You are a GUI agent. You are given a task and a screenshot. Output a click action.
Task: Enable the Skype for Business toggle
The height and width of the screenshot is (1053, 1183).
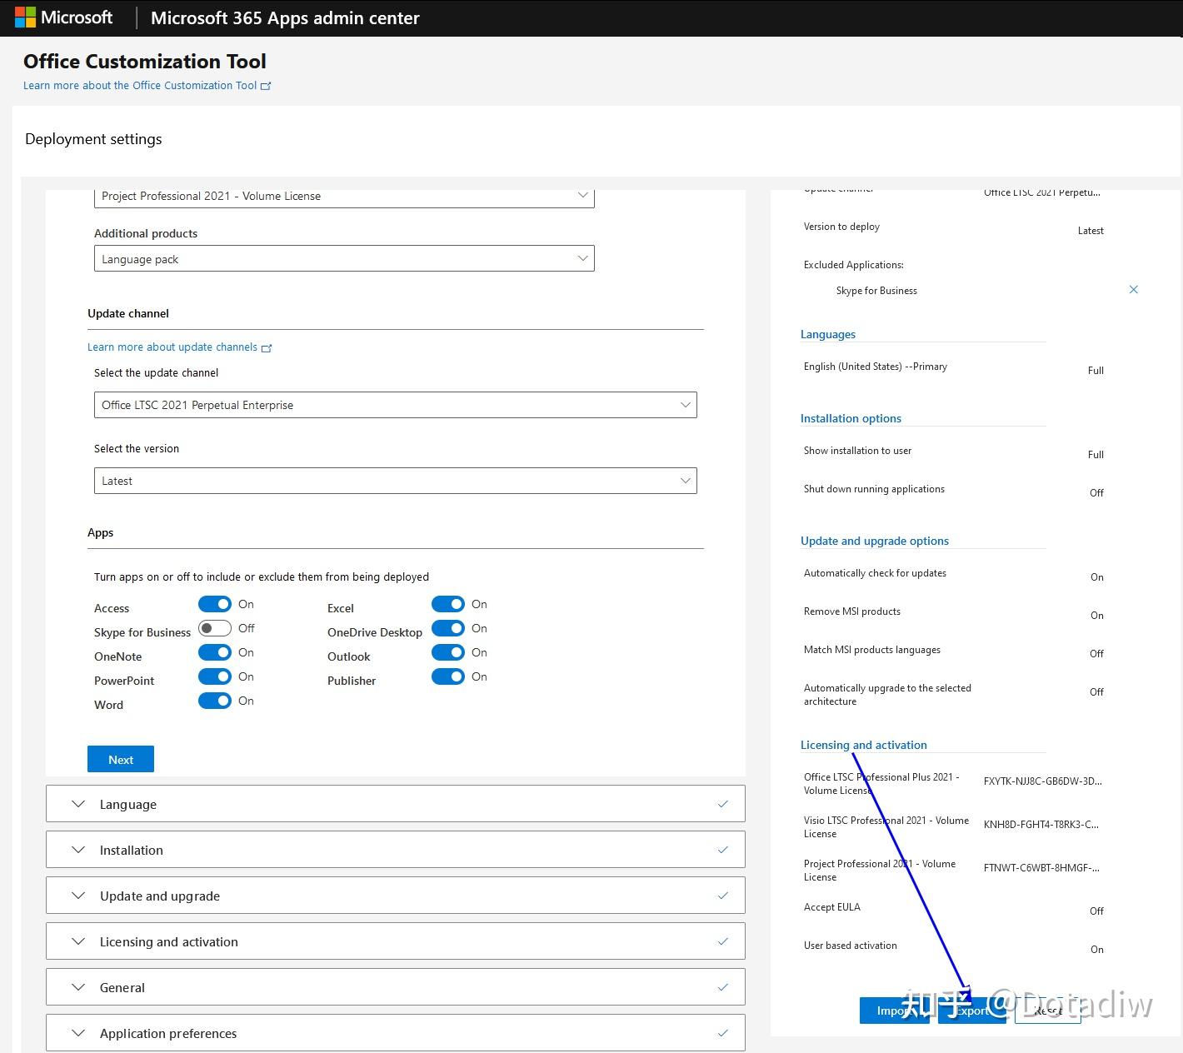[215, 628]
